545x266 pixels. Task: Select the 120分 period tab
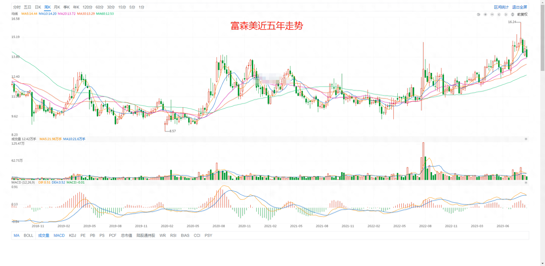click(x=87, y=7)
